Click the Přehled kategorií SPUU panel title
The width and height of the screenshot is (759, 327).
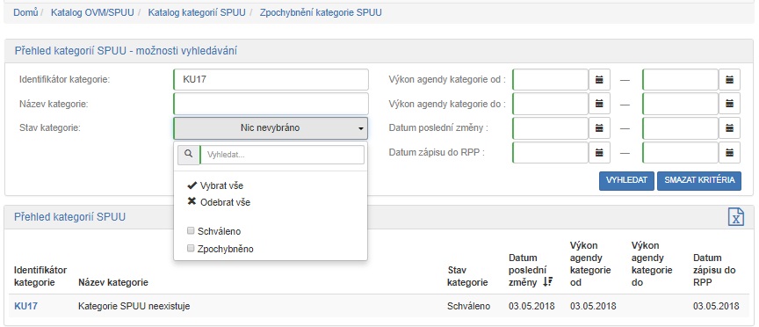pyautogui.click(x=69, y=216)
